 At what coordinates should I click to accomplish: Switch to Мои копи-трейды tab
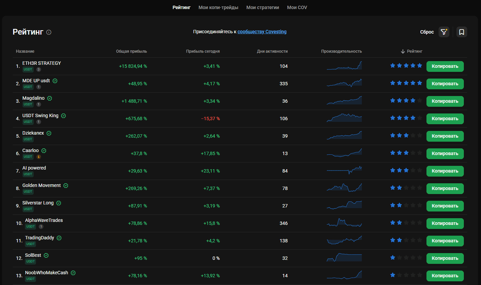coord(218,7)
